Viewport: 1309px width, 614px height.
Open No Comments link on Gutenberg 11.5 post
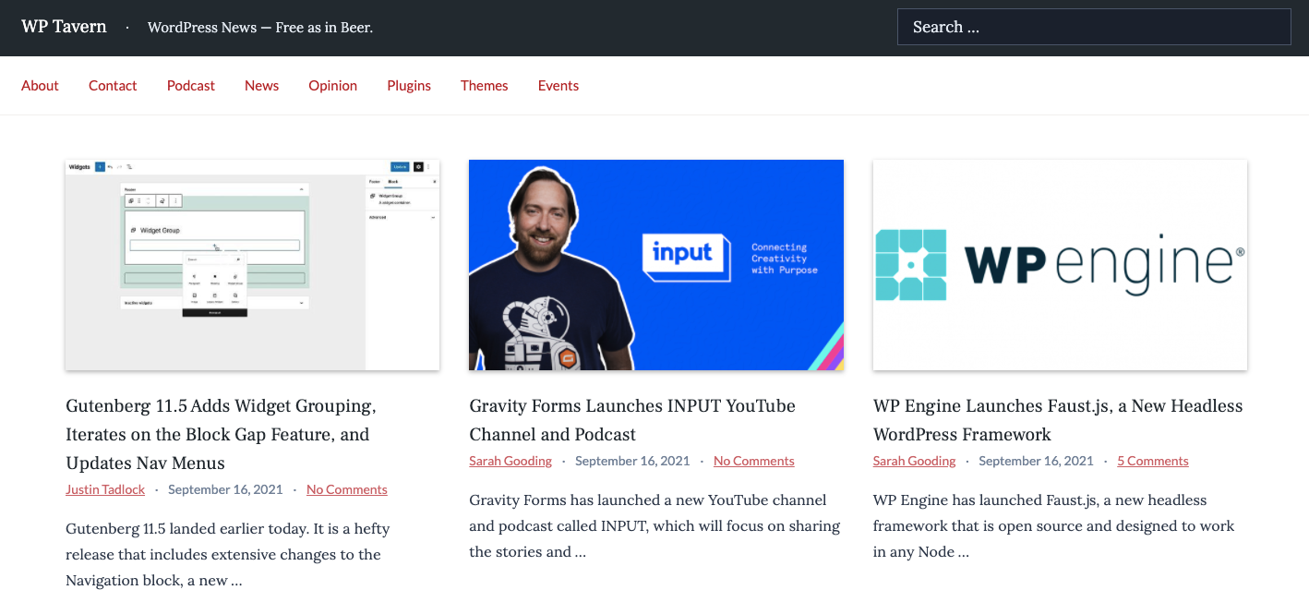[347, 489]
